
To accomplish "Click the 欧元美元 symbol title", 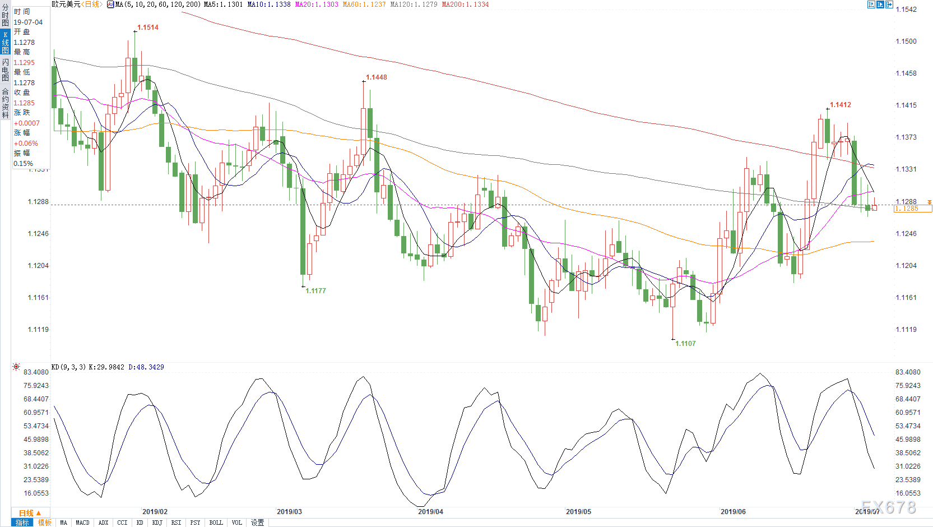I will (66, 4).
